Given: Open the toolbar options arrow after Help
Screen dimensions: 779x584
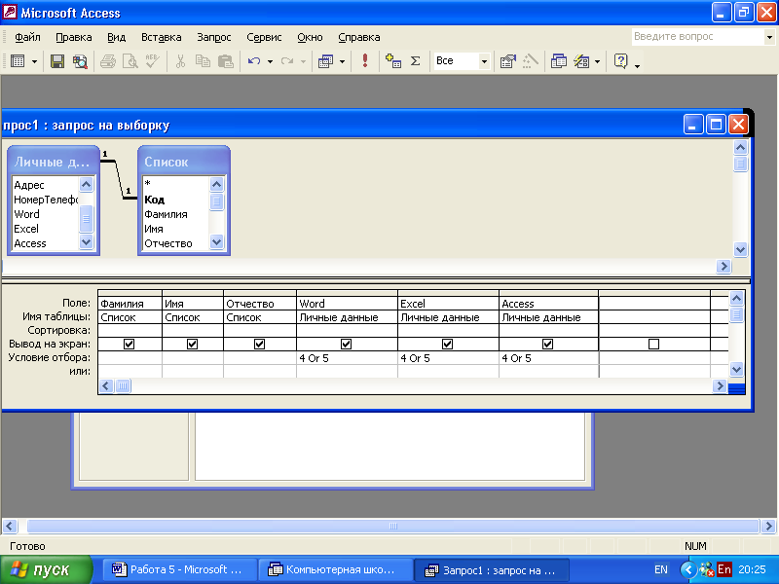Looking at the screenshot, I should (638, 64).
